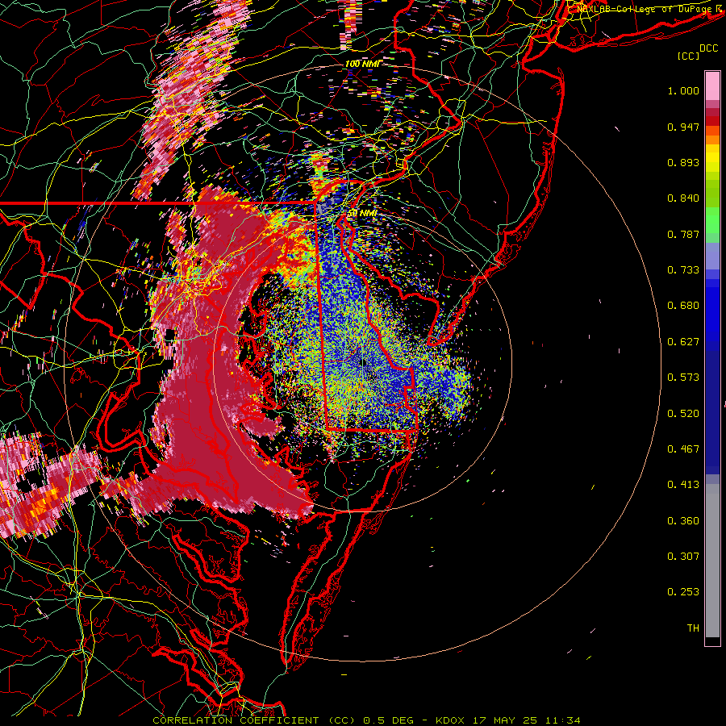Click the 0.467 legend value
This screenshot has width=726, height=726.
(x=683, y=449)
